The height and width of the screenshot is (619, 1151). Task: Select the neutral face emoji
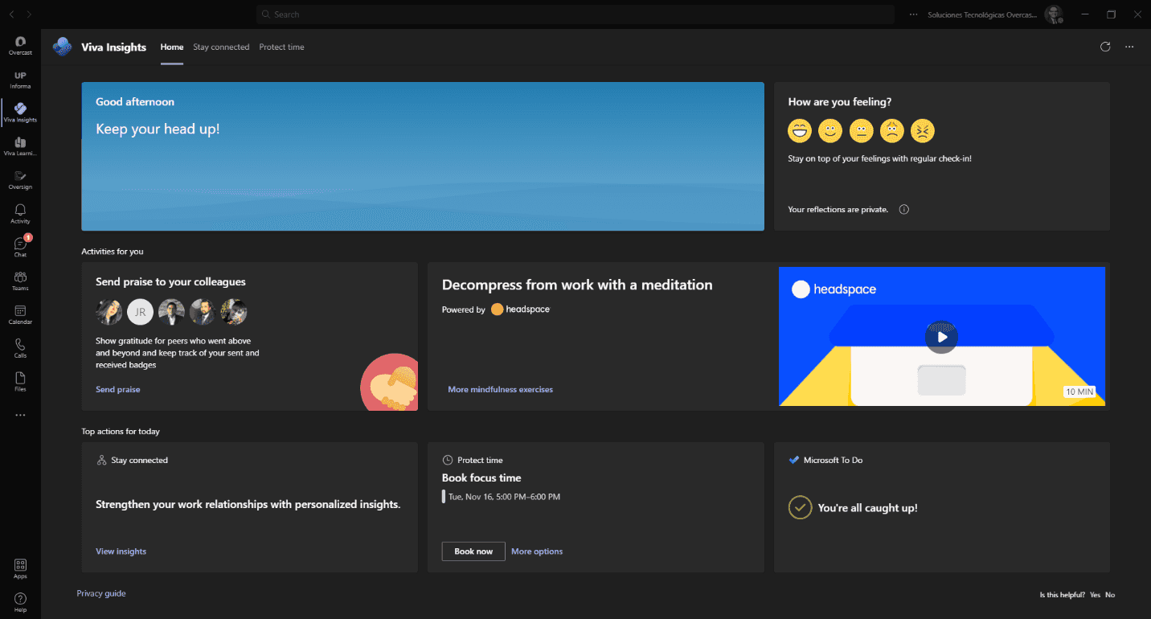tap(861, 130)
